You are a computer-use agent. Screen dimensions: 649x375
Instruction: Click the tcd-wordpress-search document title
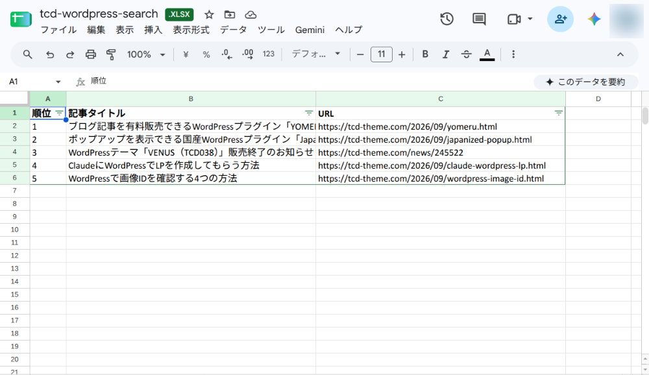[99, 14]
